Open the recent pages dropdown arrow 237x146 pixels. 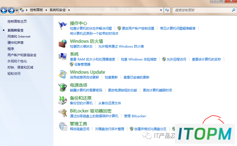pyautogui.click(x=17, y=10)
